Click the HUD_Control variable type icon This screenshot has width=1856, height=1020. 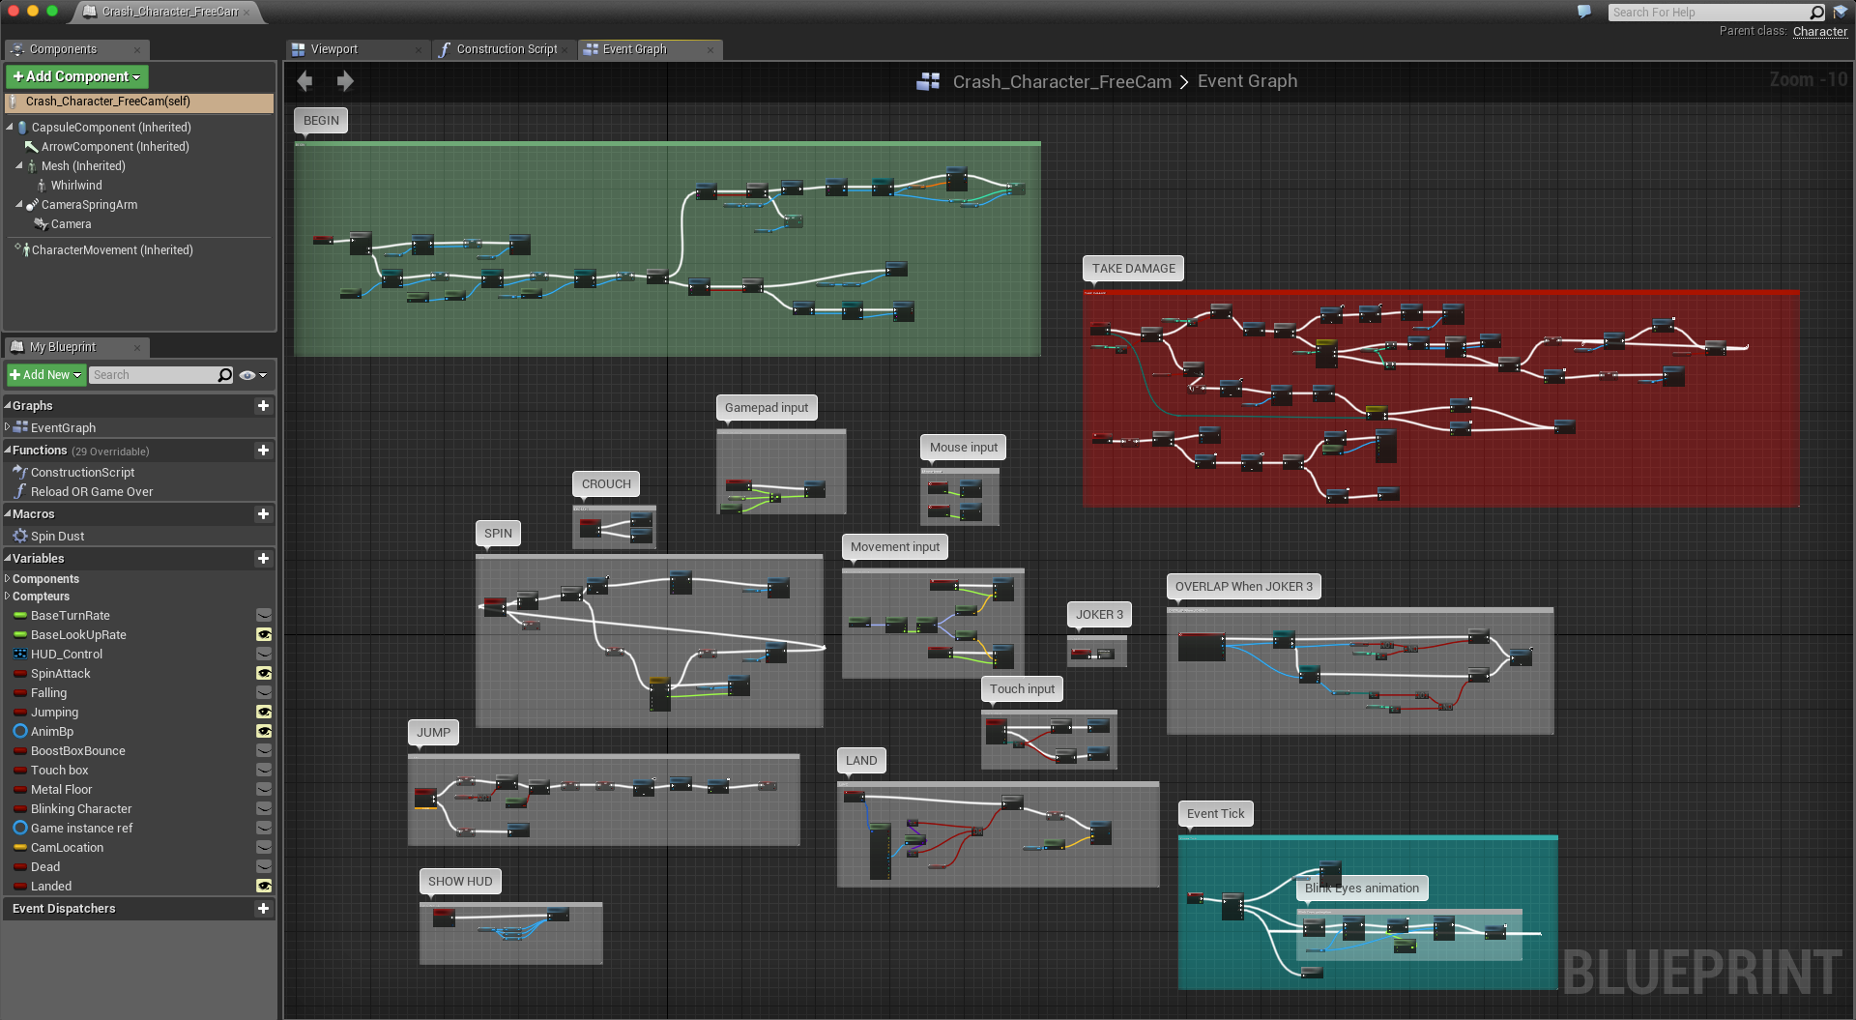20,654
